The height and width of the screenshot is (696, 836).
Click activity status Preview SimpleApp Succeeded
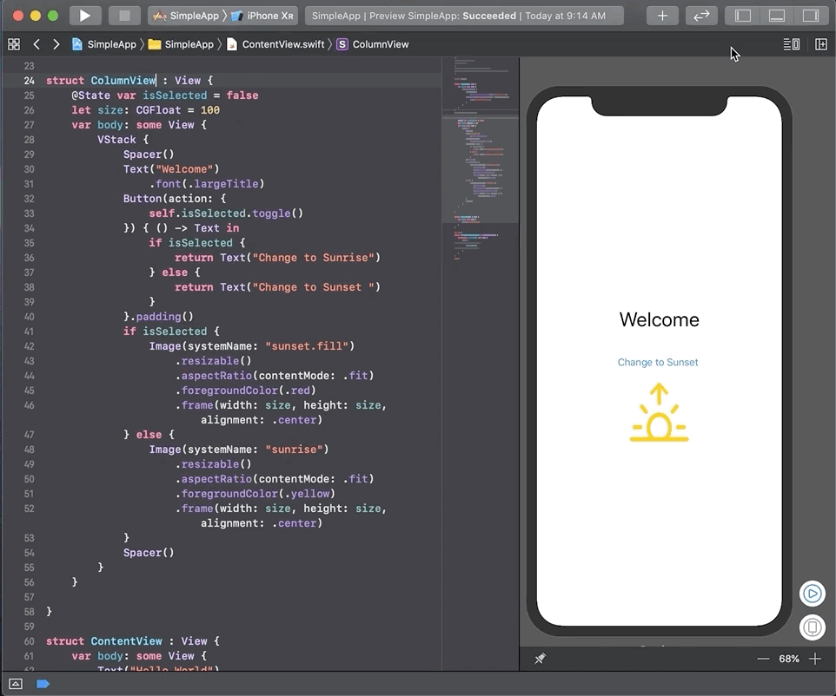tap(464, 16)
